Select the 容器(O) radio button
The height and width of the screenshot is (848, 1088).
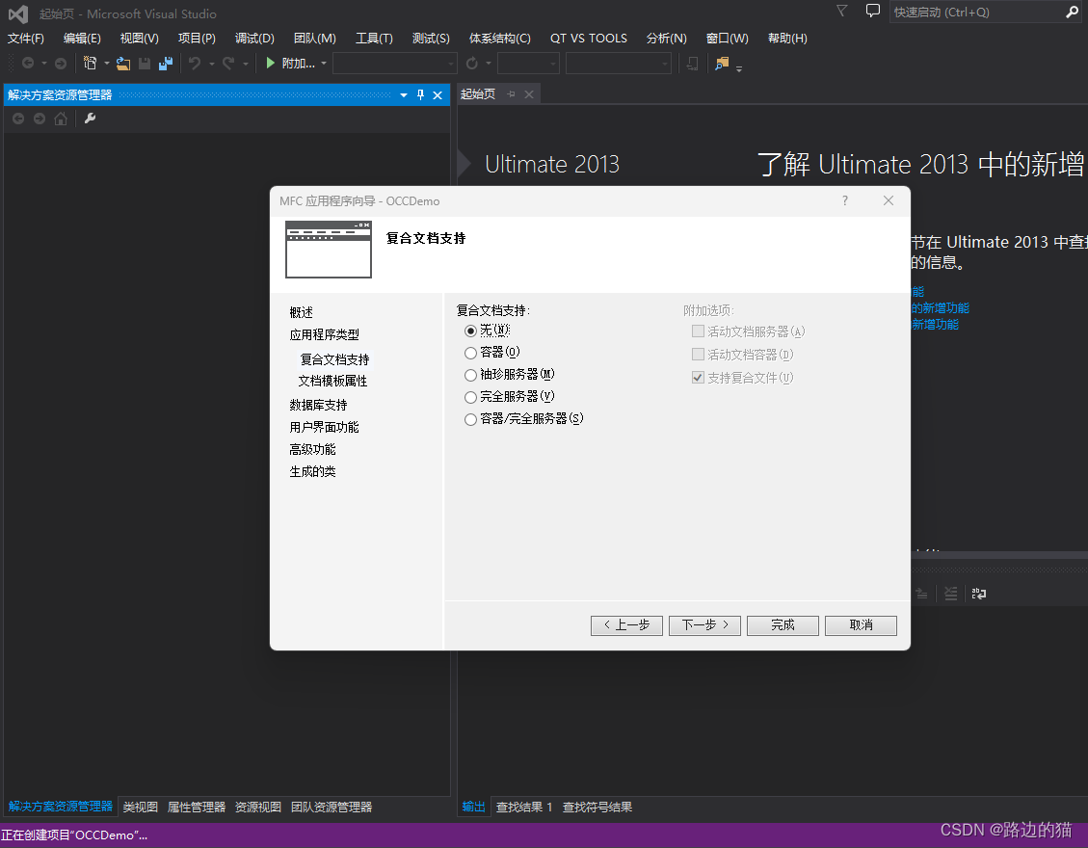click(x=470, y=354)
